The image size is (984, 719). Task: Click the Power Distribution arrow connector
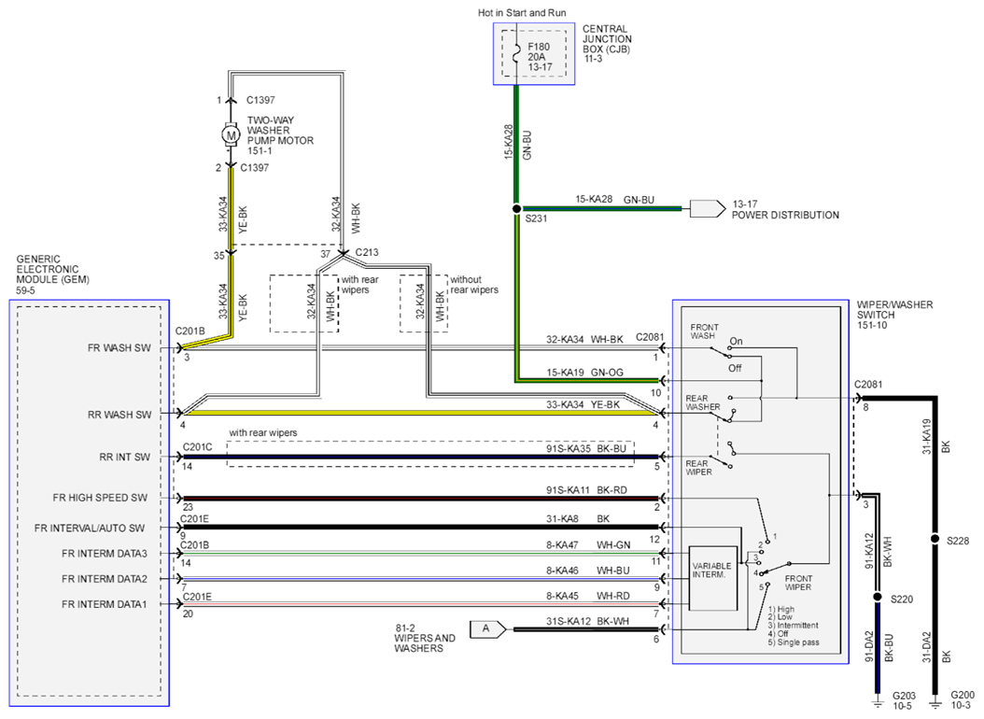[x=708, y=208]
